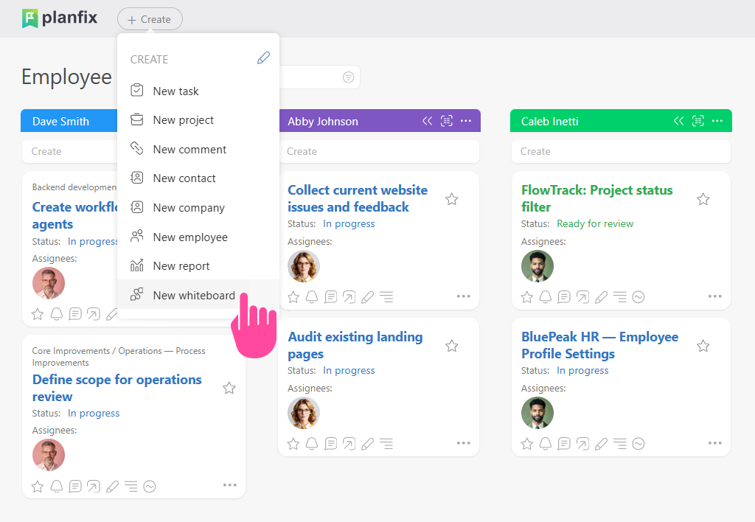
Task: Click open-arrow icon on Collect website issues card
Action: click(349, 297)
